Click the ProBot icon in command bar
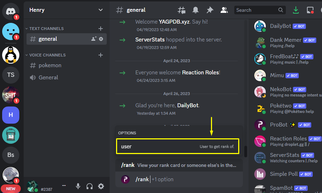 125,179
